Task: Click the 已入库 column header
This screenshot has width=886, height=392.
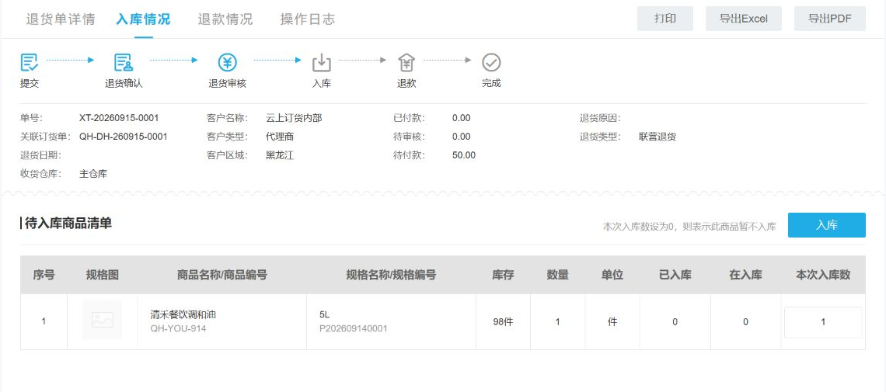Action: pyautogui.click(x=675, y=276)
